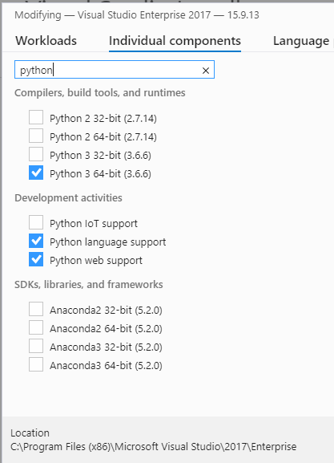
Task: Switch to the Workloads tab
Action: click(46, 41)
